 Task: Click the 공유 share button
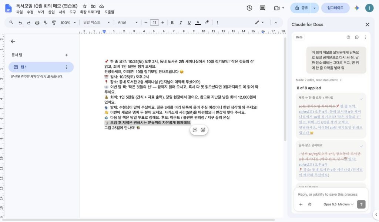tap(301, 8)
